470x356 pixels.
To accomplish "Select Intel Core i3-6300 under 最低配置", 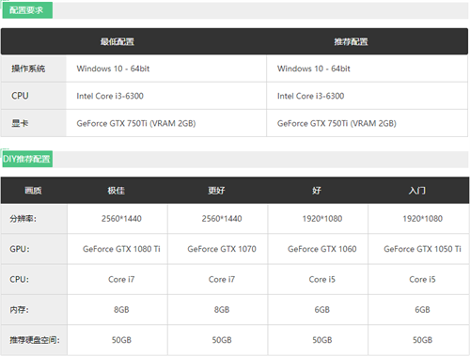I will [110, 96].
